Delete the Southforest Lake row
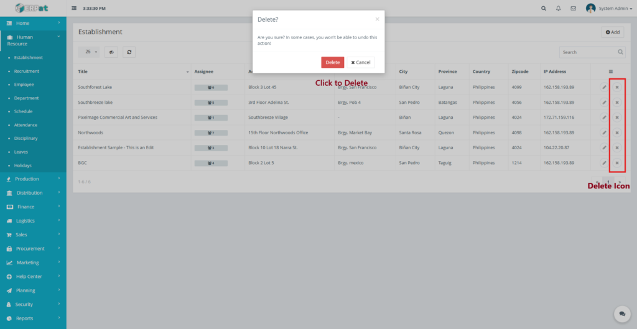Image resolution: width=637 pixels, height=329 pixels. [616, 87]
